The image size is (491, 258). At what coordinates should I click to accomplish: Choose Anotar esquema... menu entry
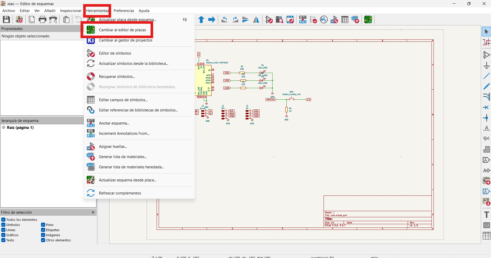[139, 123]
